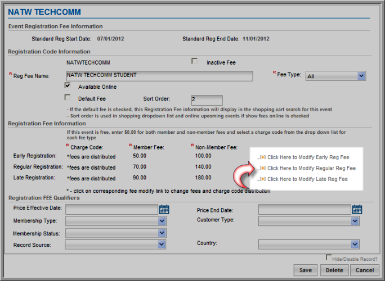This screenshot has height=281, width=385.
Task: Click Here to Modify Early Reg Fee link
Action: [308, 157]
